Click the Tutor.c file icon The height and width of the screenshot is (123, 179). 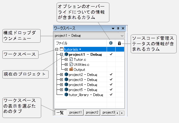pyautogui.click(x=71, y=59)
